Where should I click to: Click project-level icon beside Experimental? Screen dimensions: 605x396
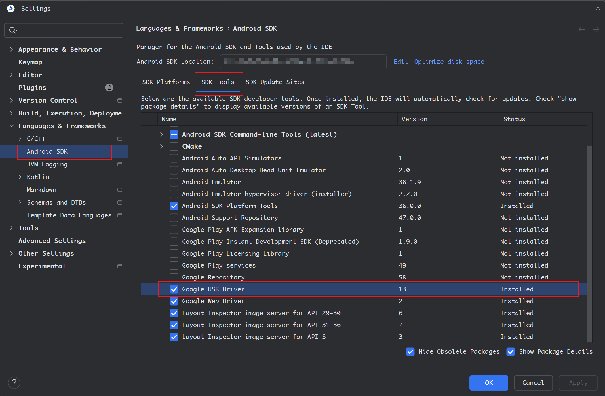[x=120, y=266]
